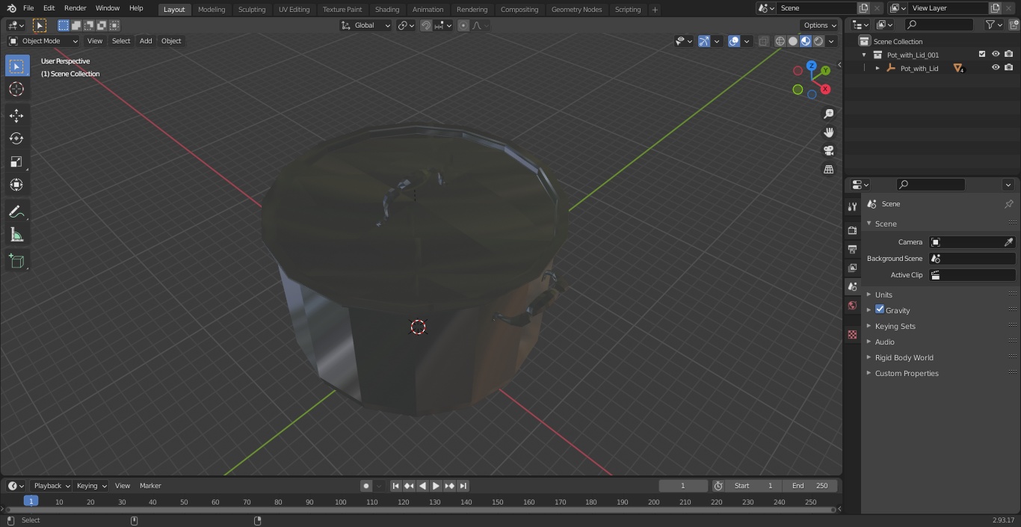Image resolution: width=1021 pixels, height=527 pixels.
Task: Click the Blender logo menu icon
Action: [11, 8]
